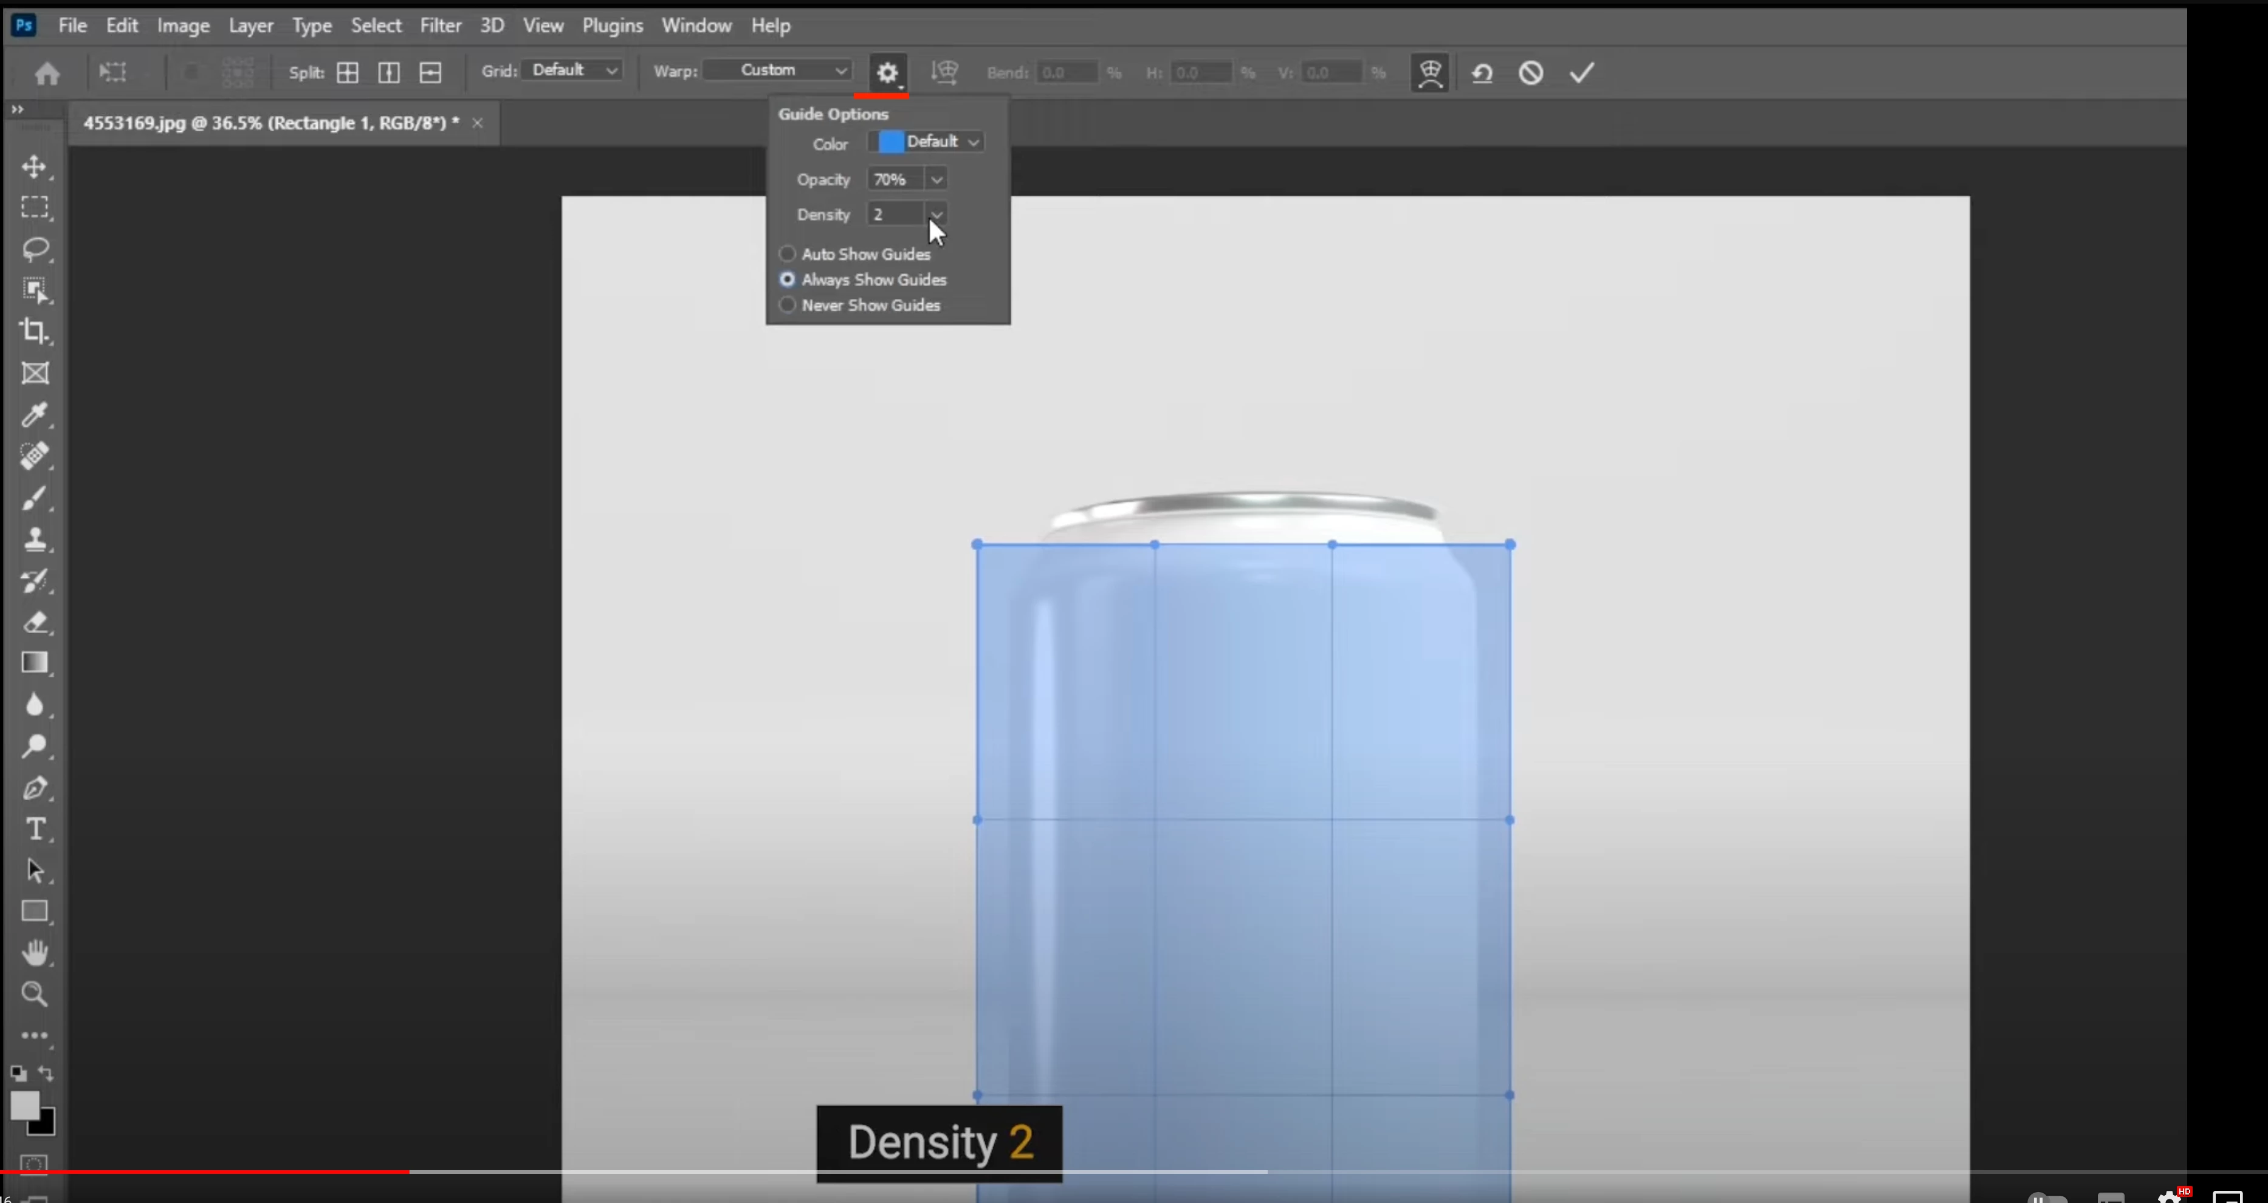Click the reset warp undo arrow
2268x1203 pixels.
pos(1482,73)
